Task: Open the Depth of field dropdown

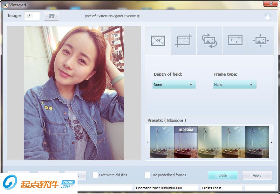Action: 174,84
